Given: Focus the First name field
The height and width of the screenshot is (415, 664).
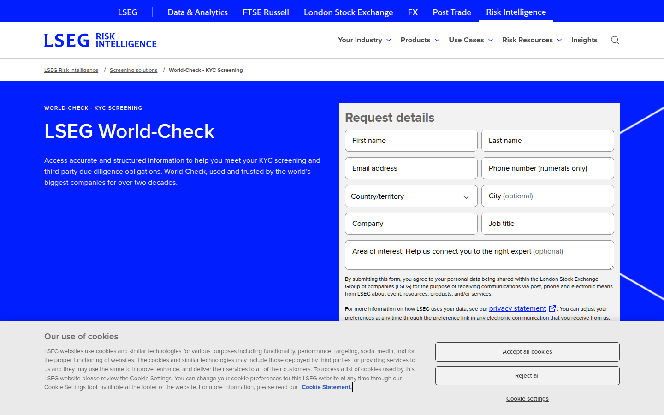Looking at the screenshot, I should click(411, 141).
